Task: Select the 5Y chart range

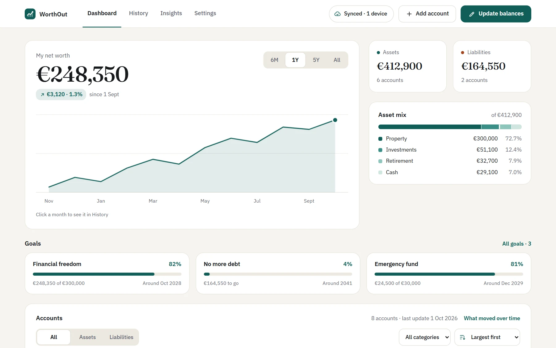Action: [316, 60]
